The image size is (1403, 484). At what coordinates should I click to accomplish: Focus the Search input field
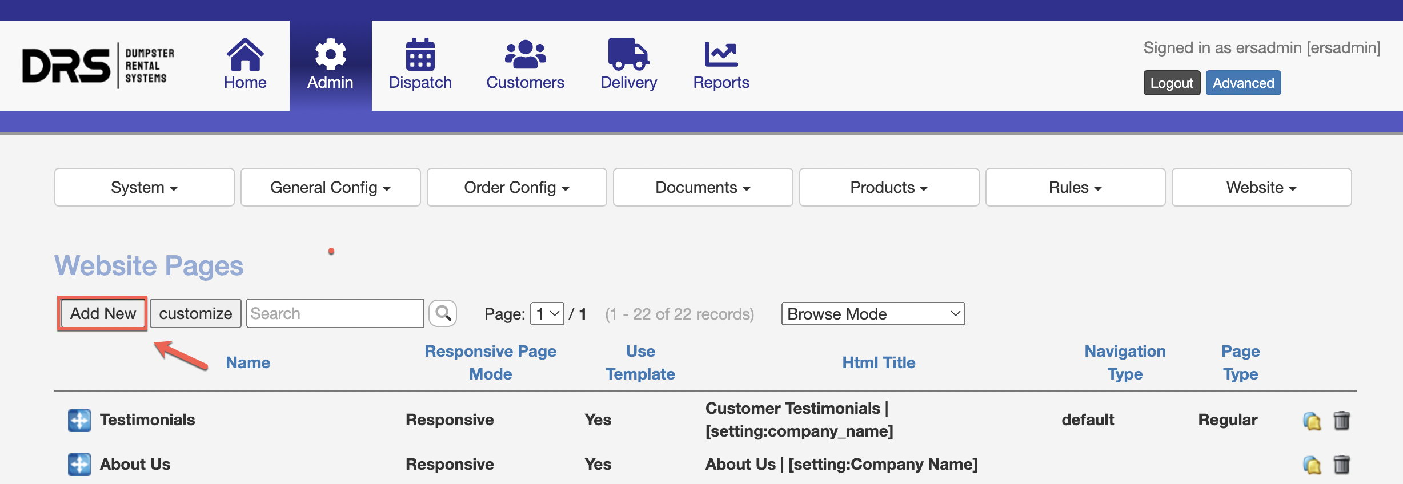(x=335, y=313)
